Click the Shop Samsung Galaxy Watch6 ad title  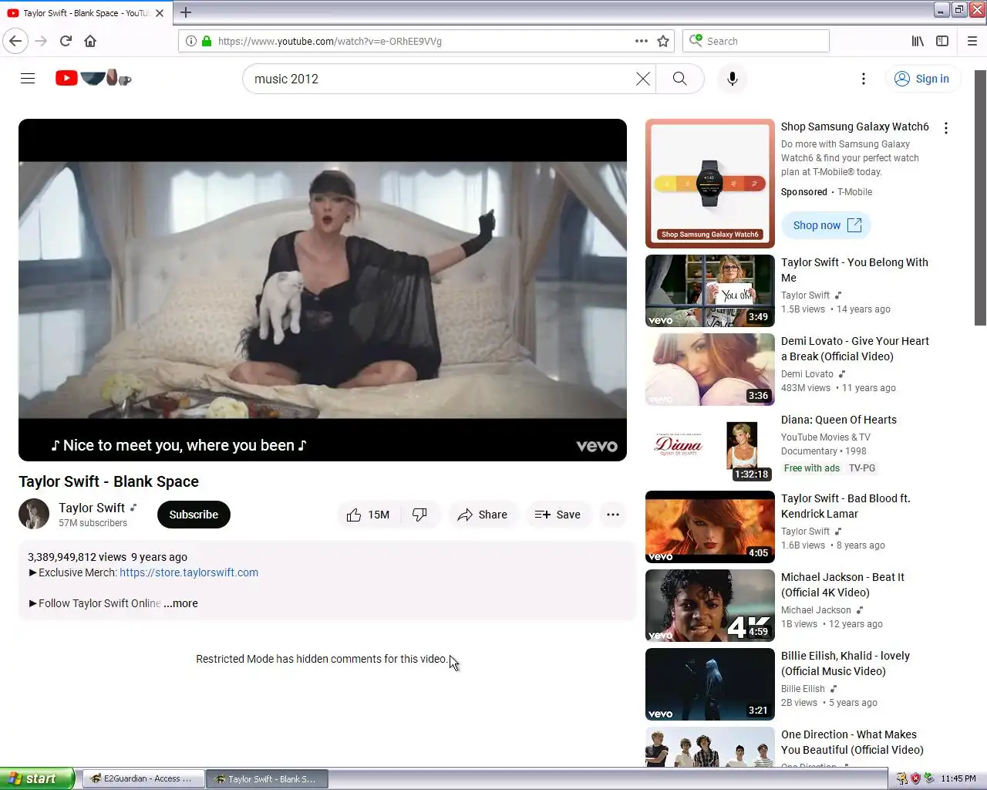pos(855,127)
